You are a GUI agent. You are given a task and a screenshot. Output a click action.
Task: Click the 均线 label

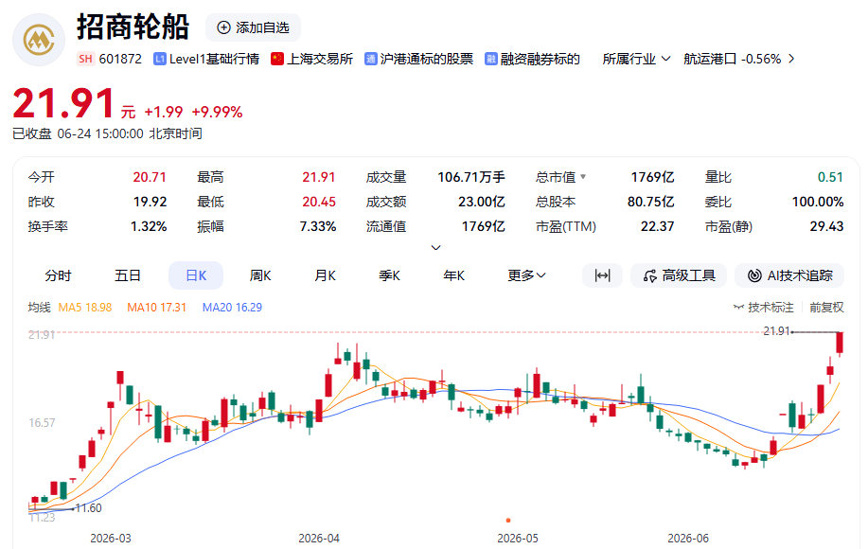(x=40, y=307)
